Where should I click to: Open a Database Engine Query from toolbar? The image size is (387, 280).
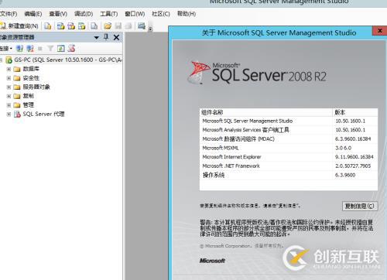pos(48,26)
